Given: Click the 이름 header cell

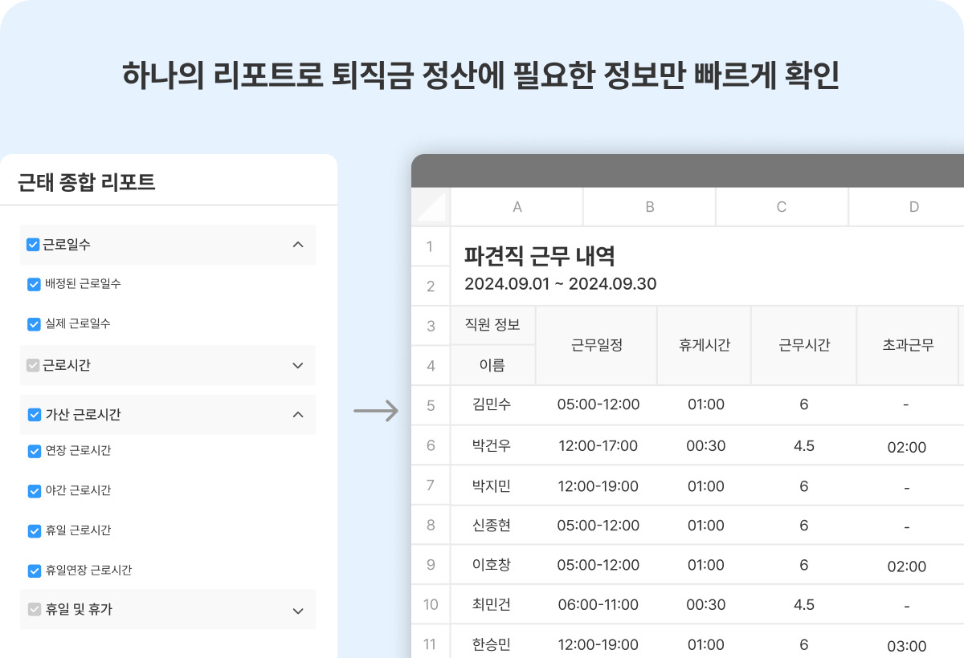Looking at the screenshot, I should 492,365.
